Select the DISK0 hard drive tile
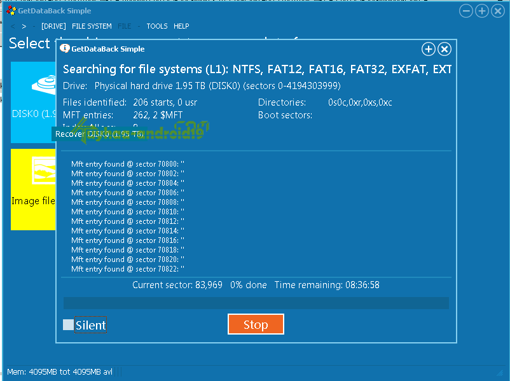510x381 pixels. pyautogui.click(x=33, y=102)
